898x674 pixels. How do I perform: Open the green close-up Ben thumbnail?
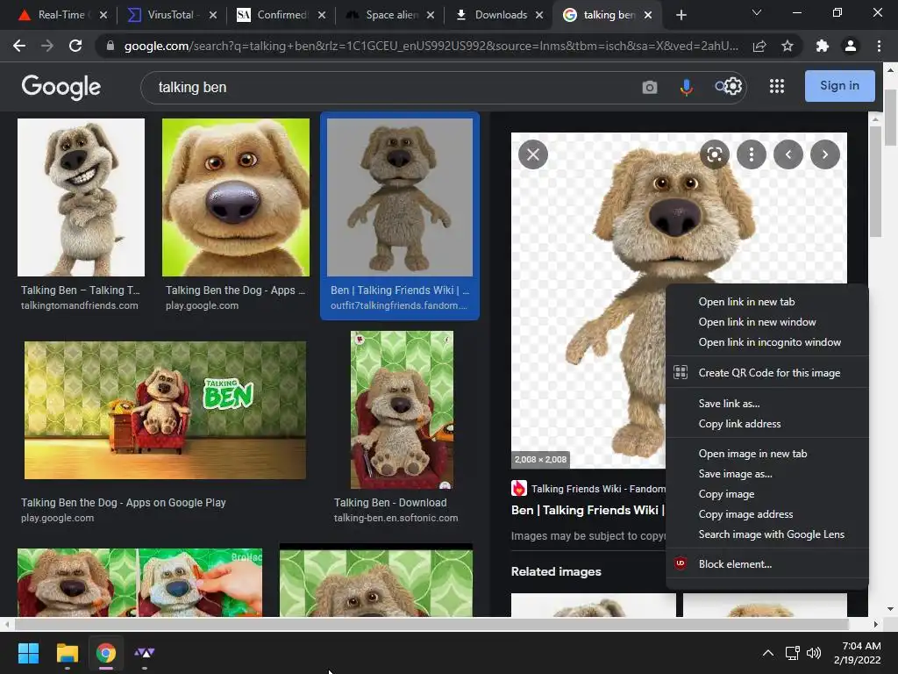tap(235, 197)
